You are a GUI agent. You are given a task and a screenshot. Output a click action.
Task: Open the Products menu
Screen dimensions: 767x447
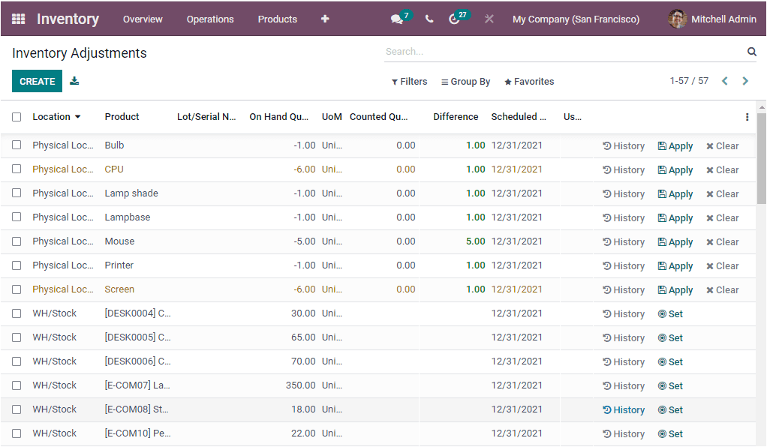click(x=277, y=19)
